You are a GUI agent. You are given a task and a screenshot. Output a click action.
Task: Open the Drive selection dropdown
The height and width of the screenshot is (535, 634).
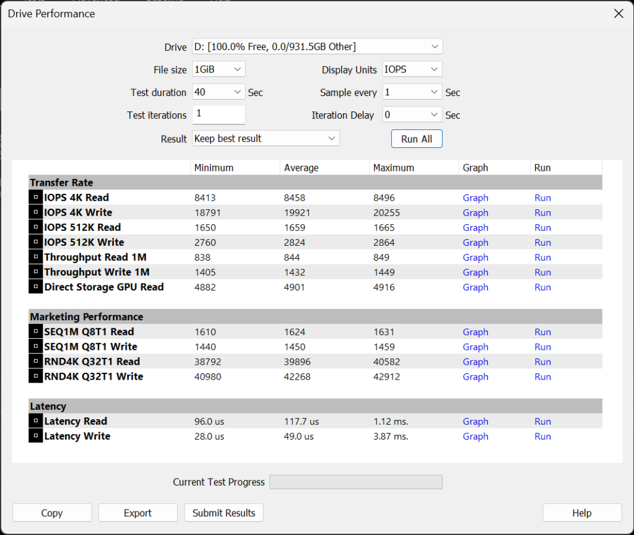(318, 46)
